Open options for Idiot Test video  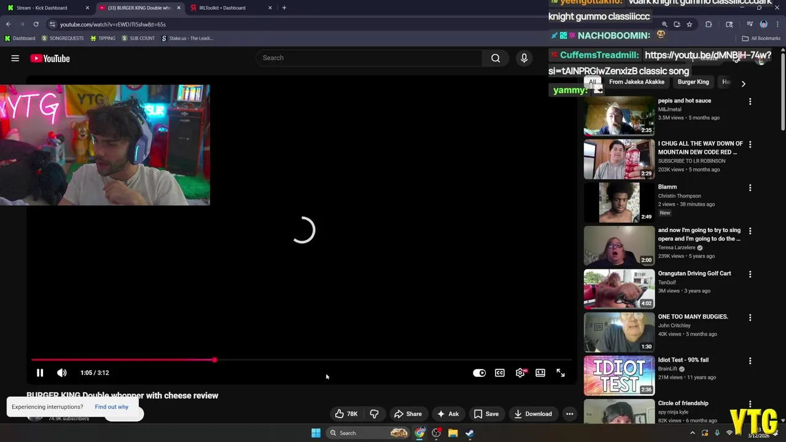(x=750, y=361)
